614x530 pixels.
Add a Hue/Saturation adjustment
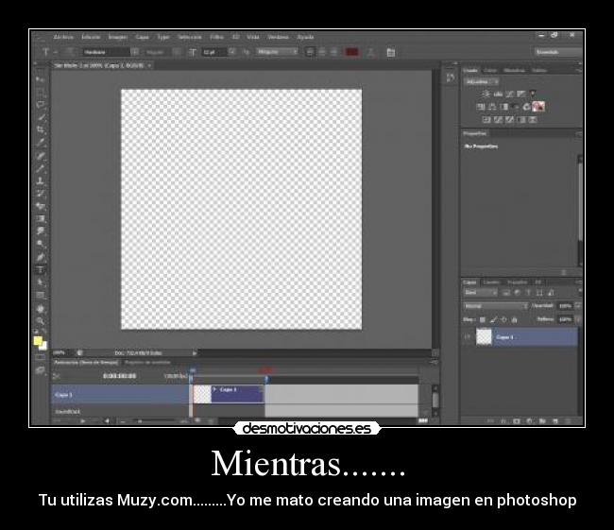(480, 107)
